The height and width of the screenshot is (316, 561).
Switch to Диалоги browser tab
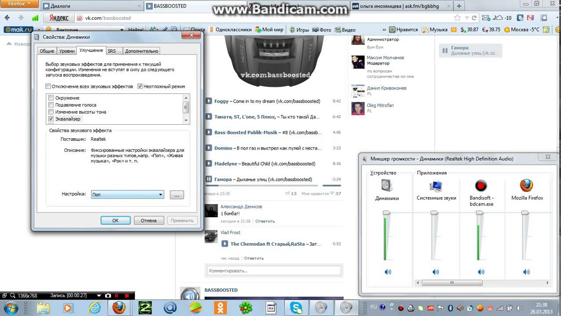tap(91, 6)
